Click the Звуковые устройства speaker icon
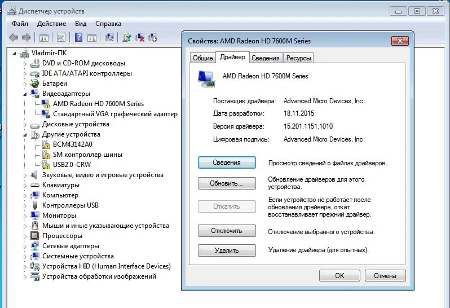 click(x=34, y=175)
